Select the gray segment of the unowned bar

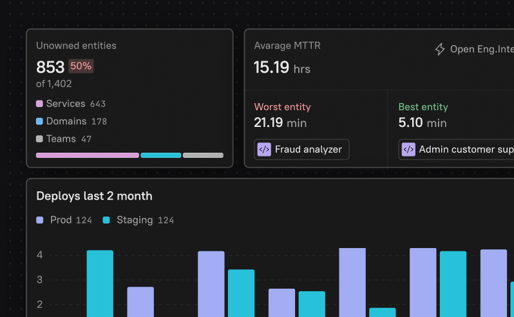point(203,155)
